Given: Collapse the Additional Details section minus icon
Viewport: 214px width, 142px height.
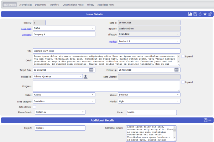Looking at the screenshot, I should 210,120.
